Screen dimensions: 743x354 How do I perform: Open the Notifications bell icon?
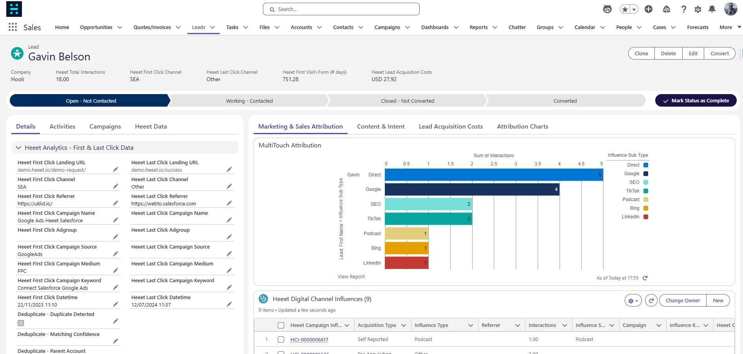click(712, 9)
